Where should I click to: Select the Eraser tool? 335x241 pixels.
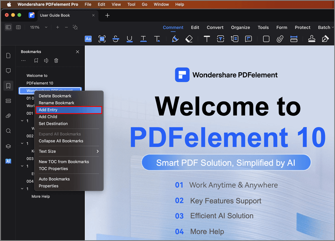(189, 39)
